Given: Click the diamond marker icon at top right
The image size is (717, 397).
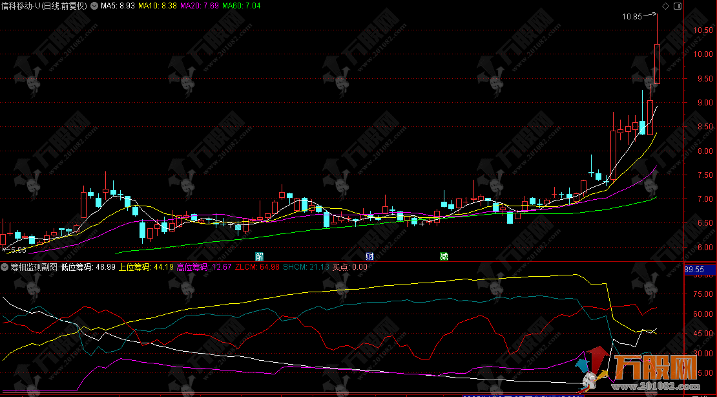Looking at the screenshot, I should (665, 6).
